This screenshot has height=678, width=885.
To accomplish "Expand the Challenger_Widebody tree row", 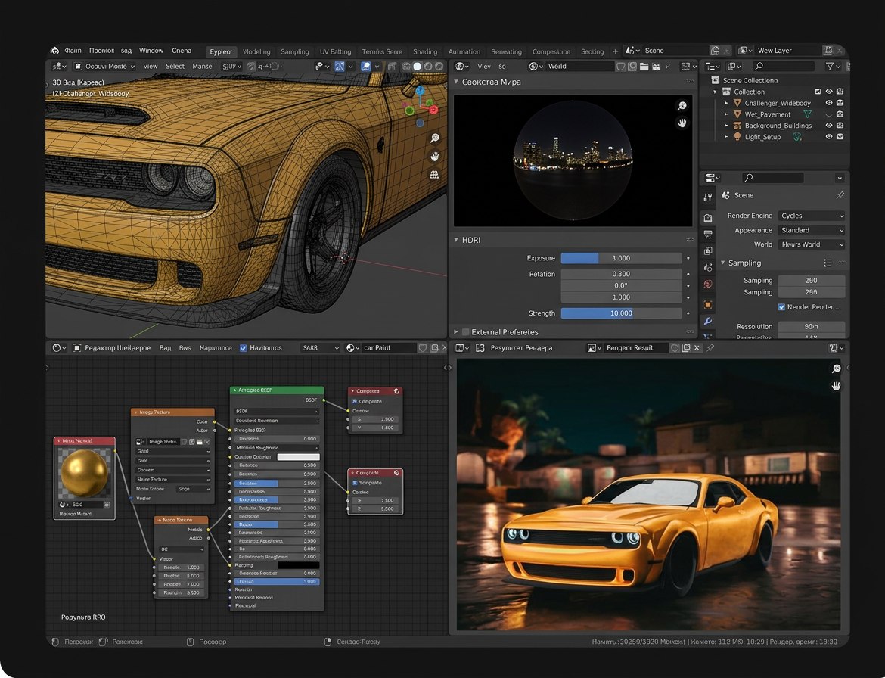I will [x=726, y=104].
